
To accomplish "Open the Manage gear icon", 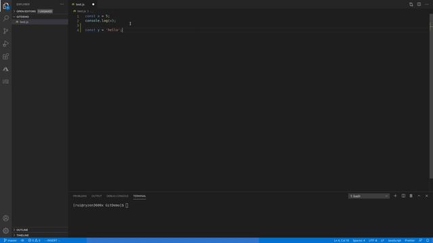I will pos(6,231).
